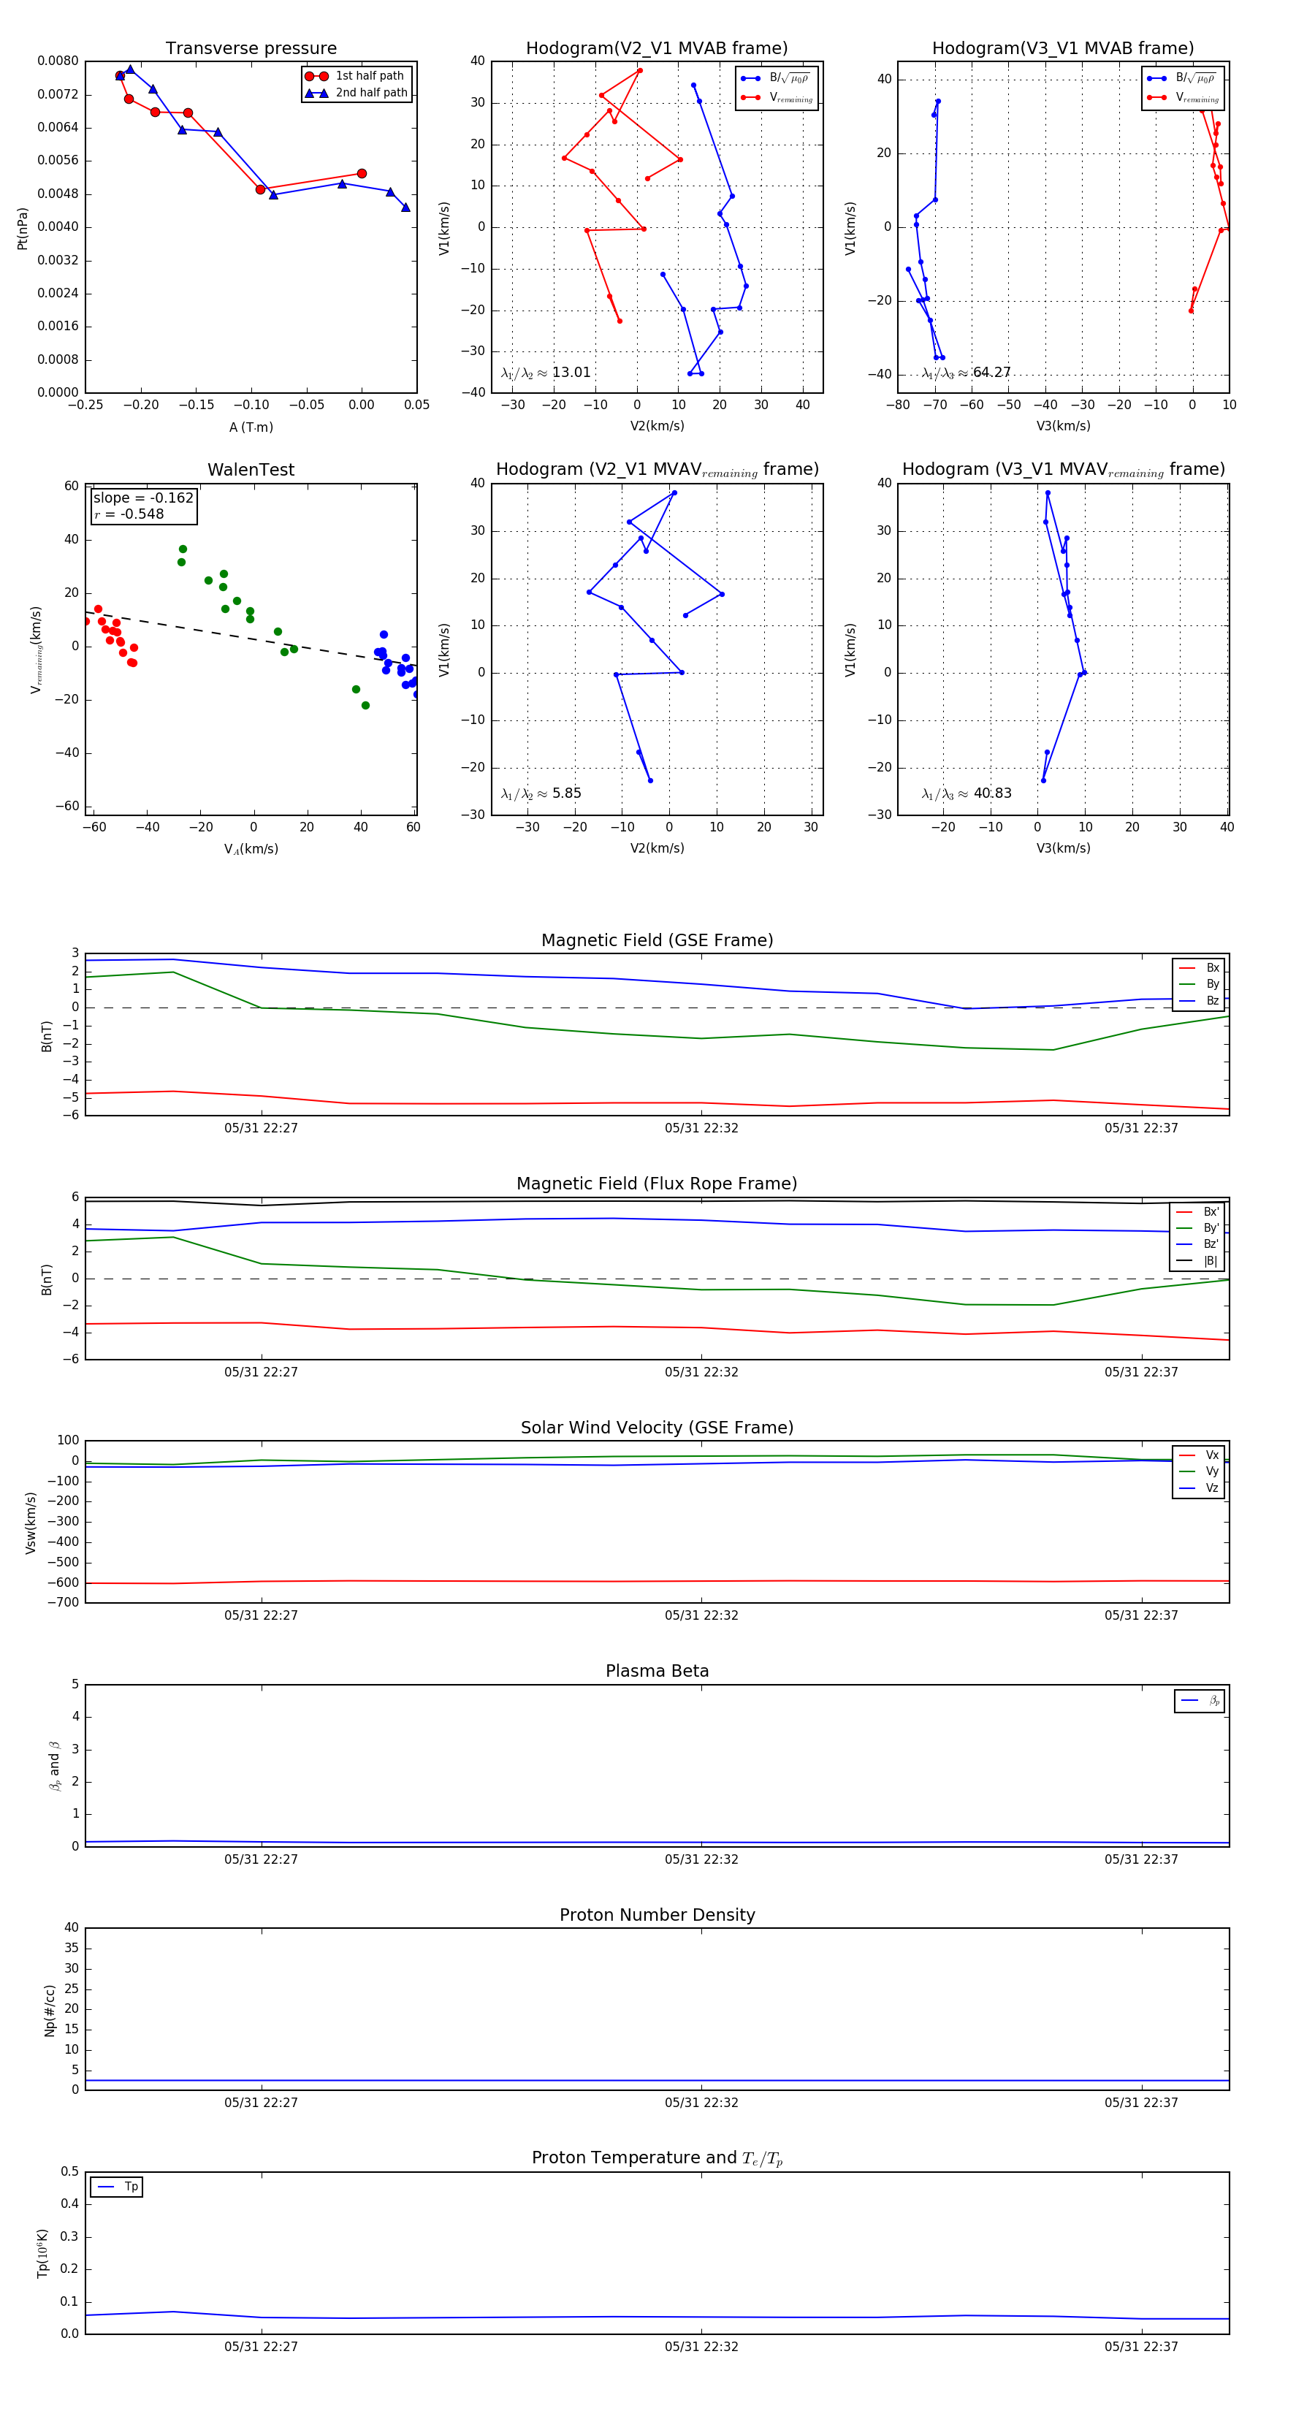Select B/√μ0ρ legend entry in V2_V1 MVAB hodogram
1315x2411 pixels.
776,79
